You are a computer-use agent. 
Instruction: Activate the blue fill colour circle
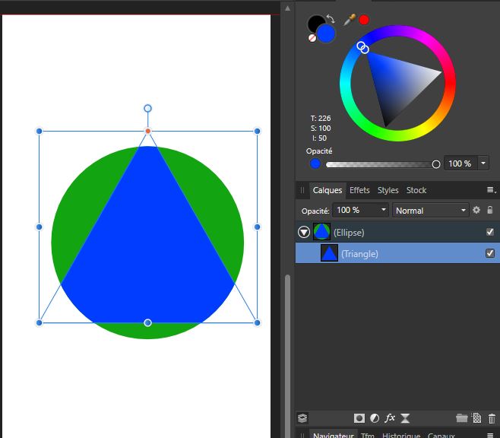tap(326, 33)
